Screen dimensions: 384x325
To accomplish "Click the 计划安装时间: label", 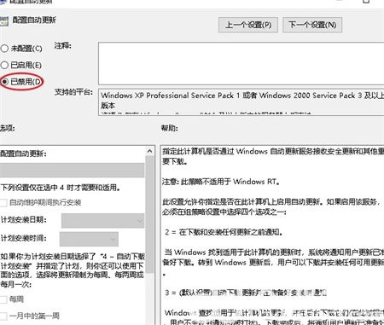I will click(x=24, y=238).
